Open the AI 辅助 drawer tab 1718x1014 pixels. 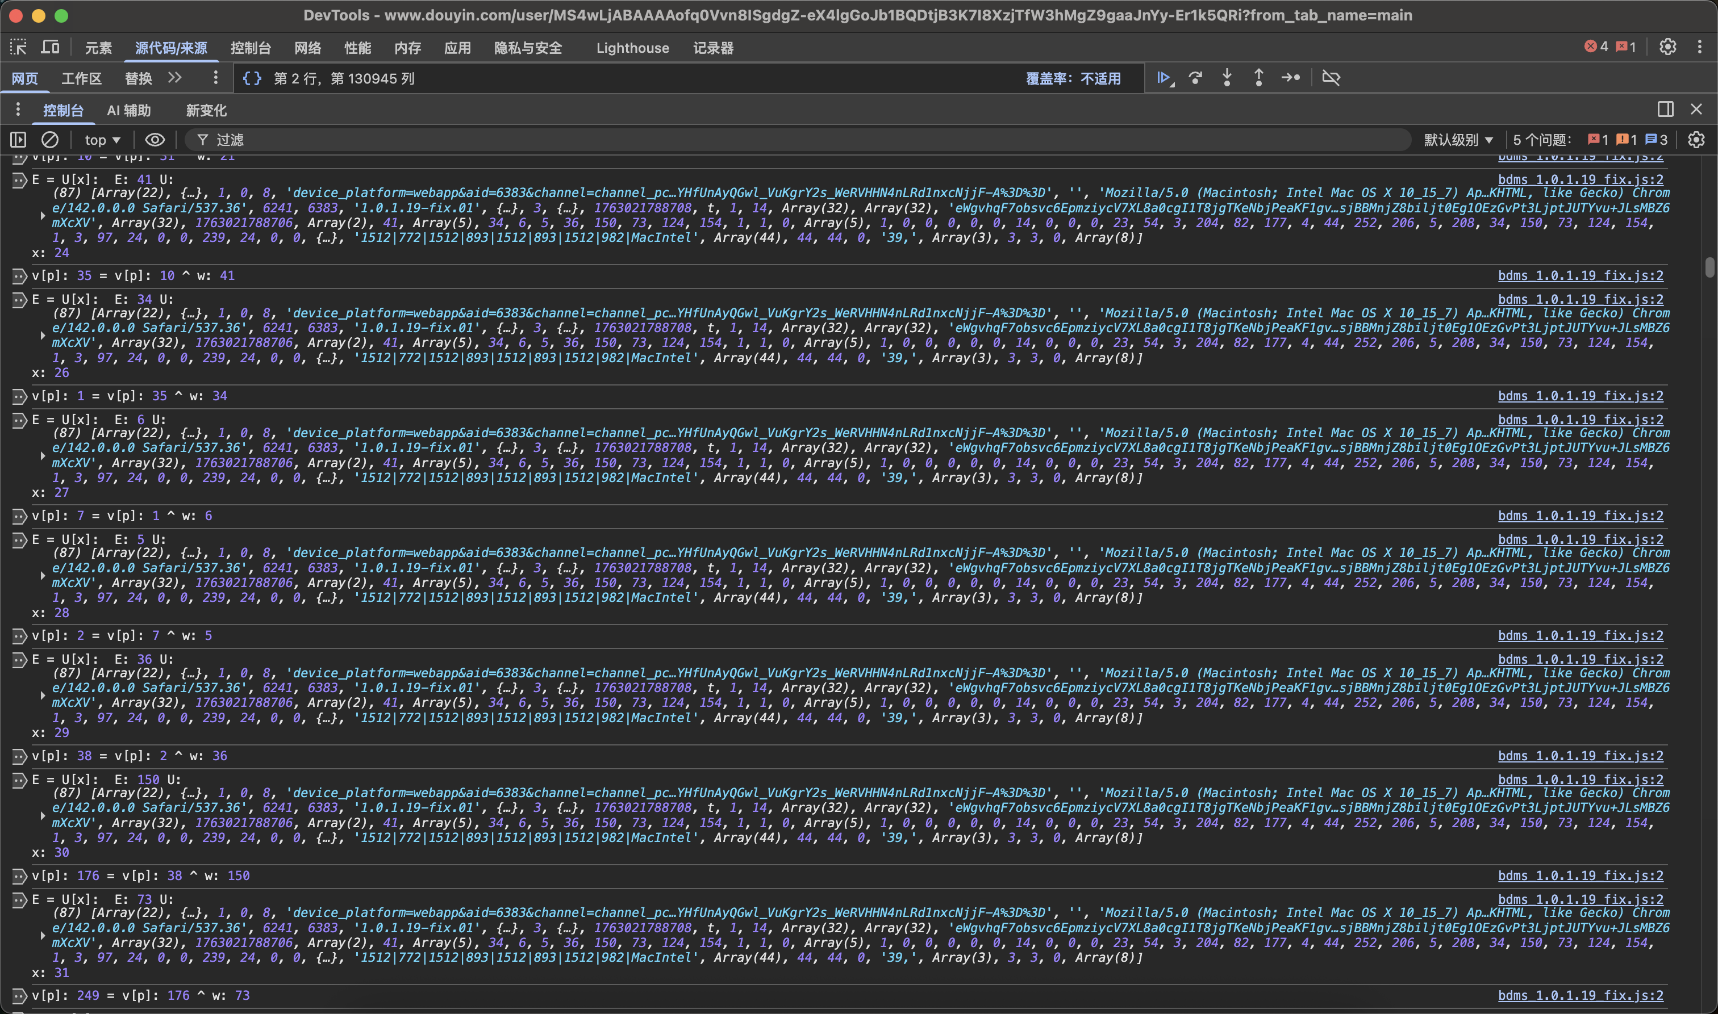tap(128, 110)
